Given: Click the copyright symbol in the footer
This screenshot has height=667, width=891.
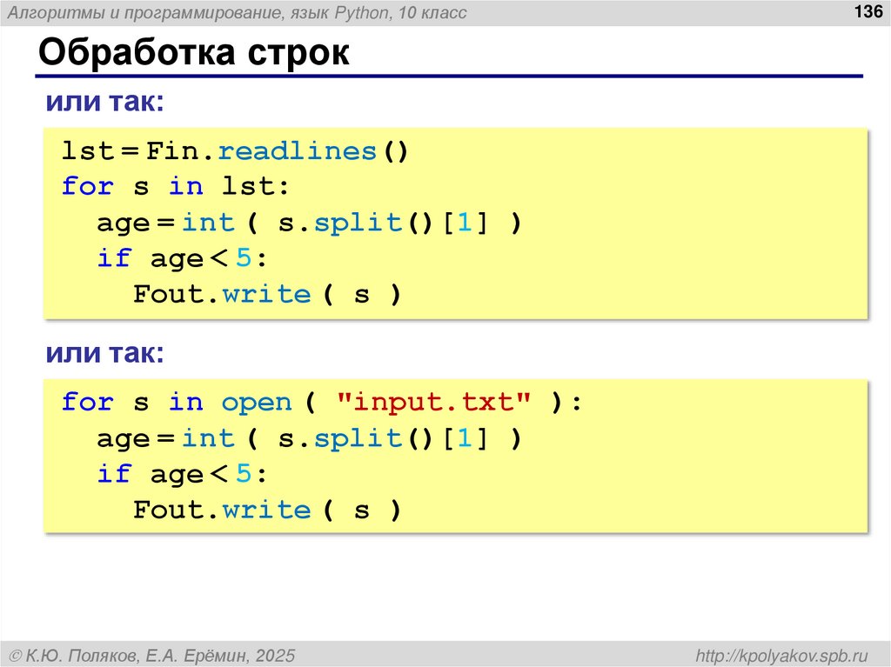Looking at the screenshot, I should click(x=18, y=654).
